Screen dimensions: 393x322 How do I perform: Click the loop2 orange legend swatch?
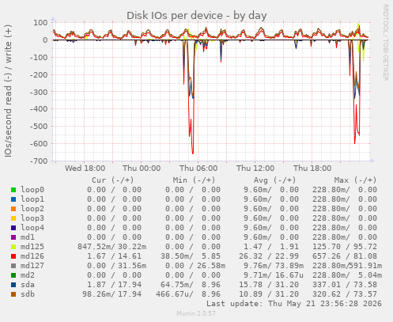[13, 209]
